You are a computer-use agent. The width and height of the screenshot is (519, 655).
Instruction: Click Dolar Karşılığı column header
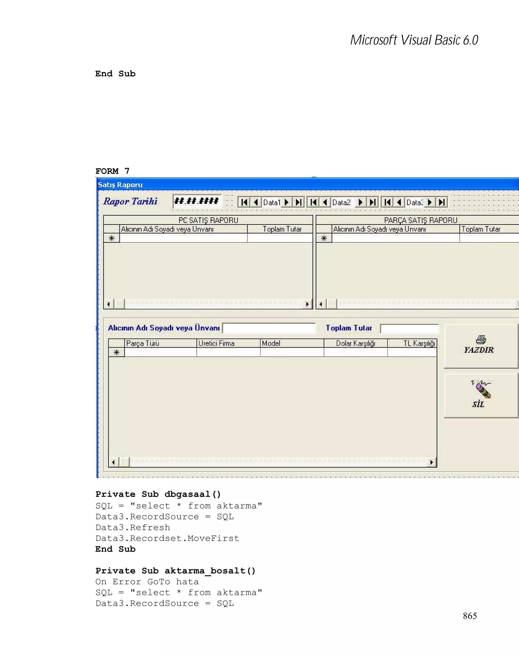coord(356,343)
